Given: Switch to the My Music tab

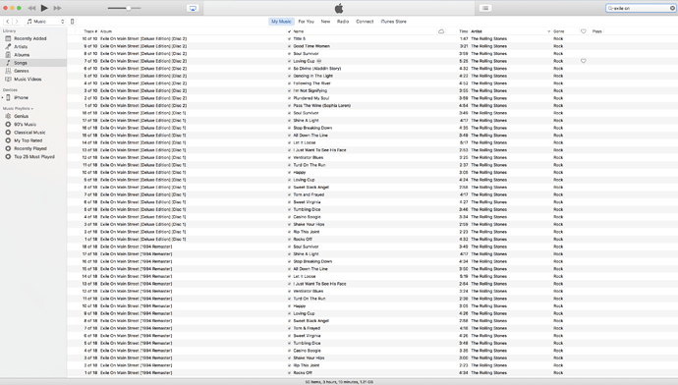Looking at the screenshot, I should tap(281, 22).
